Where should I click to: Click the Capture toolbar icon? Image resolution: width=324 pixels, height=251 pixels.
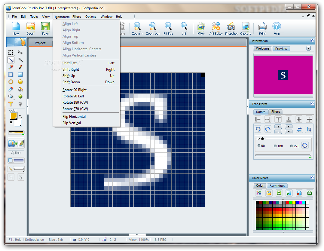[246, 28]
